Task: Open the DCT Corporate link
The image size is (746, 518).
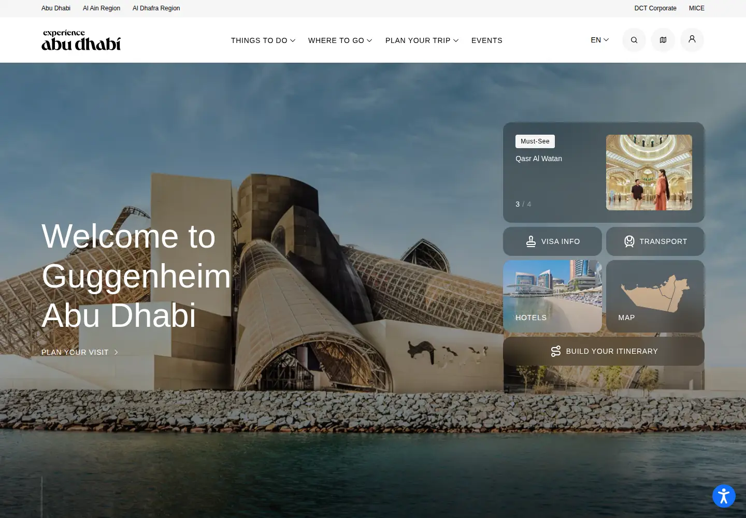Action: tap(655, 8)
